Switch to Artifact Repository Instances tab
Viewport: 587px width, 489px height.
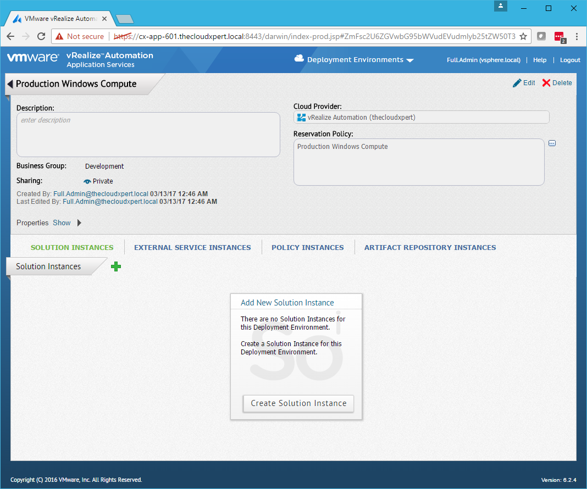[x=430, y=248]
